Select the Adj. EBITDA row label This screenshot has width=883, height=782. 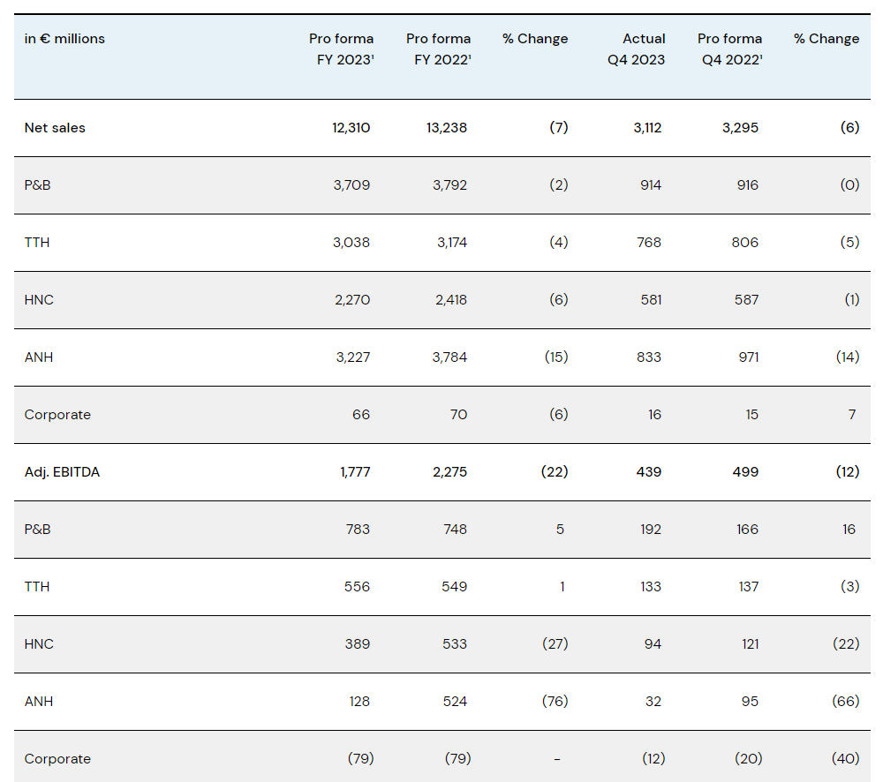click(x=62, y=472)
